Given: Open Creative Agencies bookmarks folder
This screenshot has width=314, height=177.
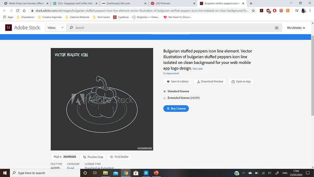Looking at the screenshot, I should coord(50,17).
